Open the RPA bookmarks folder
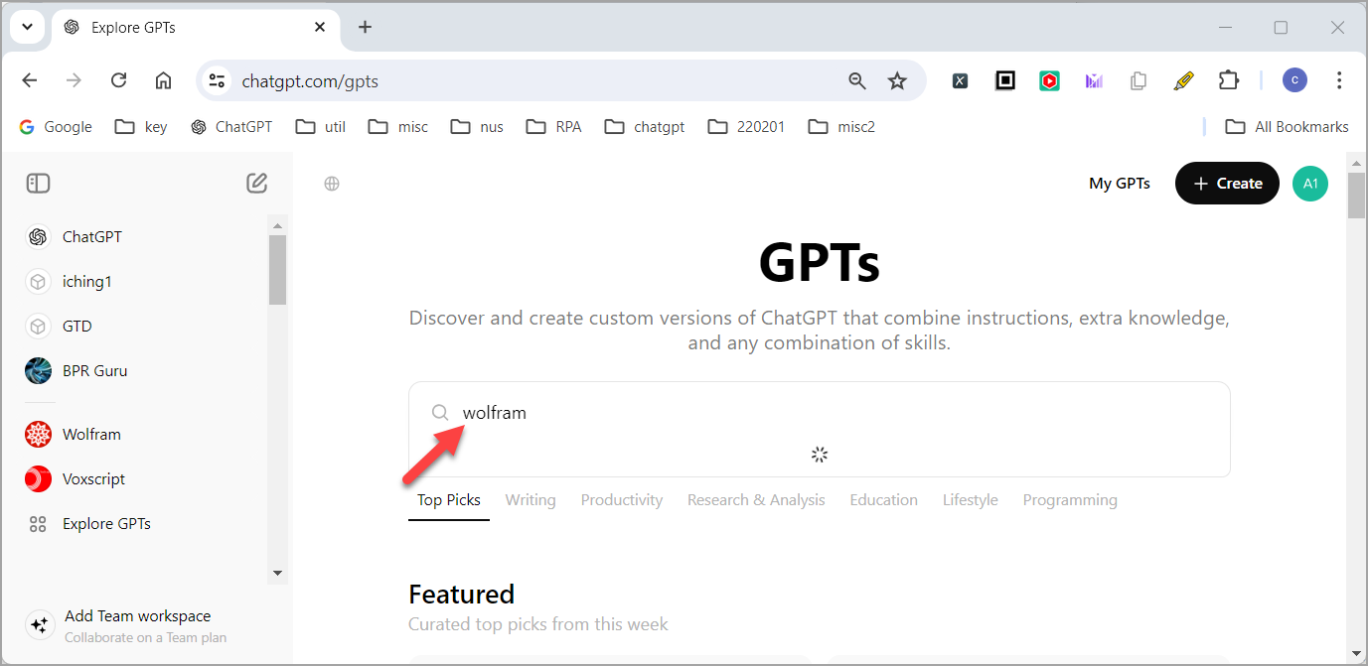 (554, 127)
